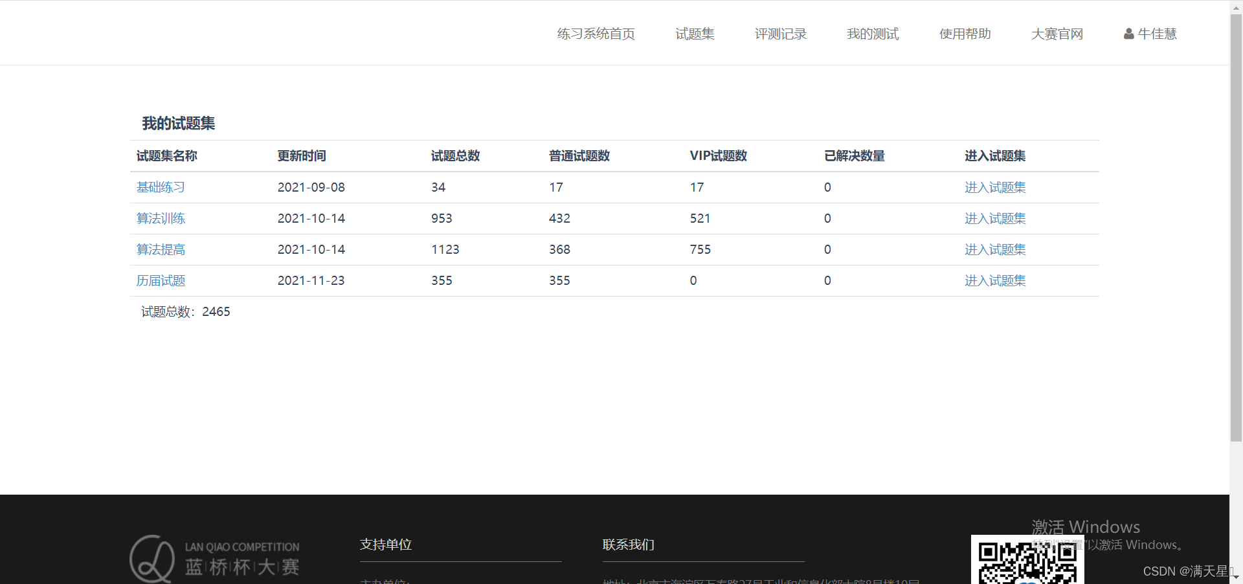Click 进入试题集 in the 基础练习 row
The width and height of the screenshot is (1243, 584).
tap(995, 187)
